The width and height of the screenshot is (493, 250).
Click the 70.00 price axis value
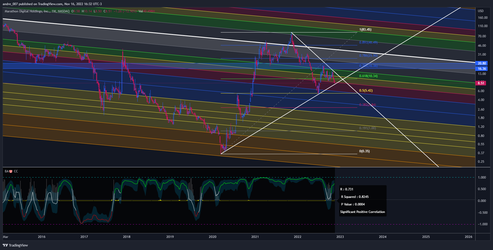482,36
